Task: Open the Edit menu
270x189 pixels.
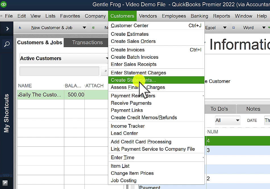Action: coord(22,16)
